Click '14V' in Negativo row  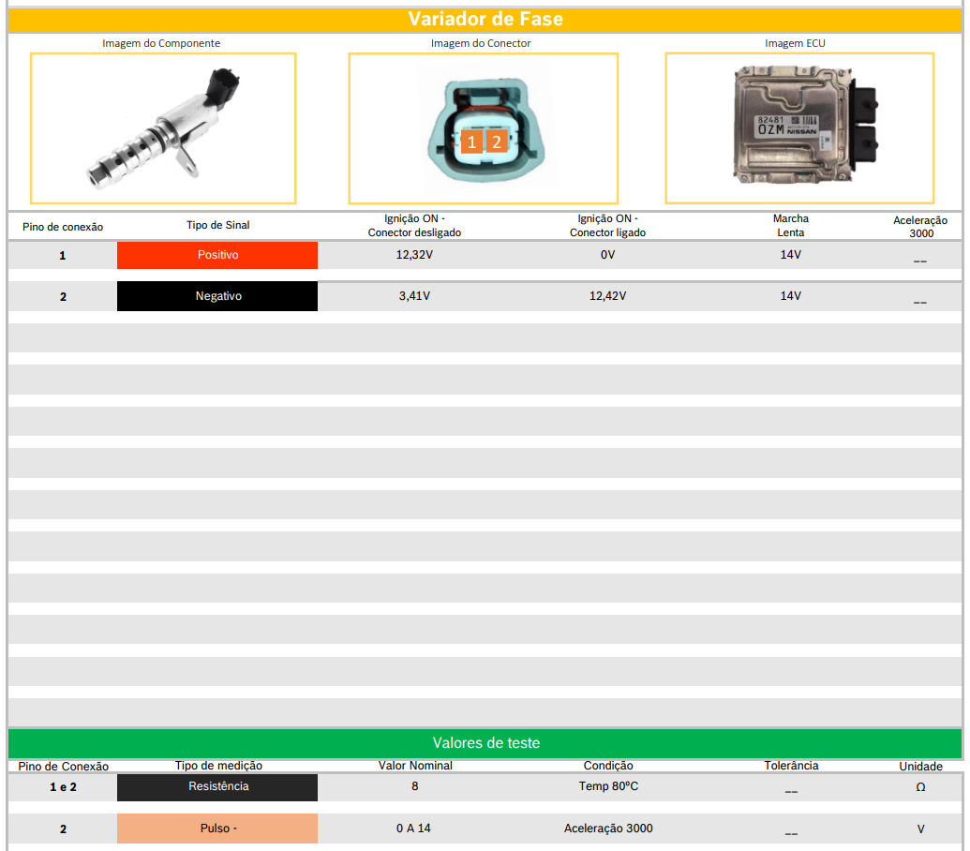[x=791, y=296]
